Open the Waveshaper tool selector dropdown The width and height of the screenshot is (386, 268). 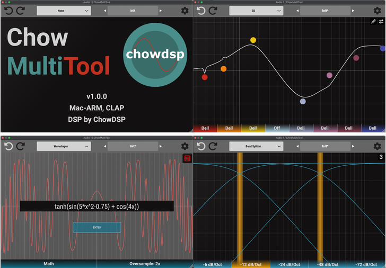click(x=64, y=146)
